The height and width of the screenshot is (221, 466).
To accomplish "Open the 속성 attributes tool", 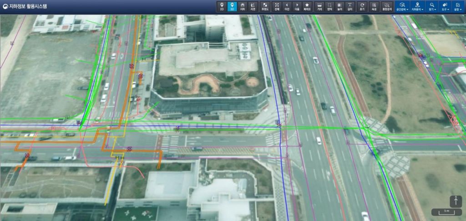I will 374,6.
